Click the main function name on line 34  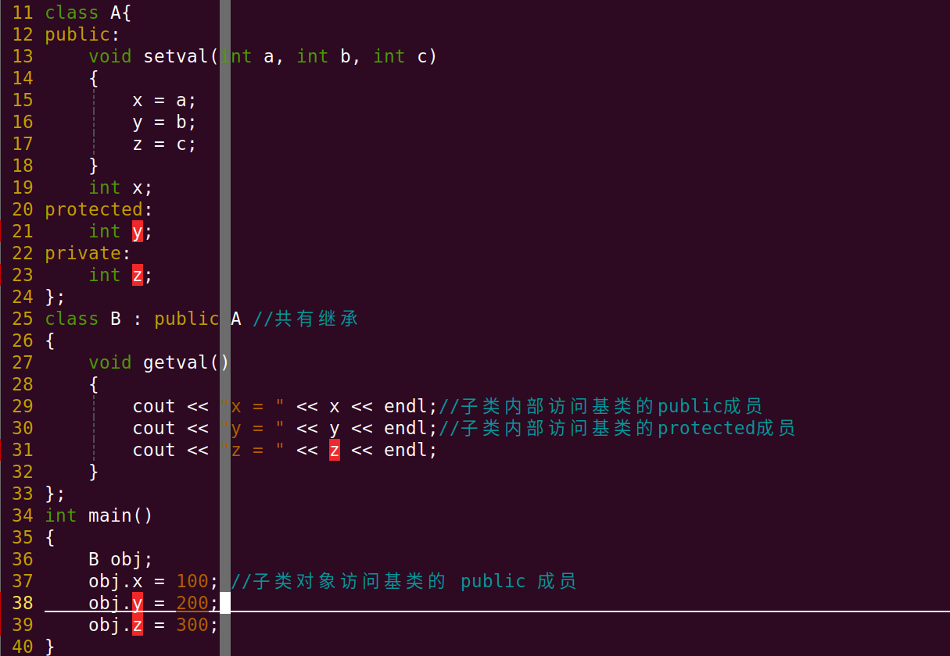click(108, 515)
